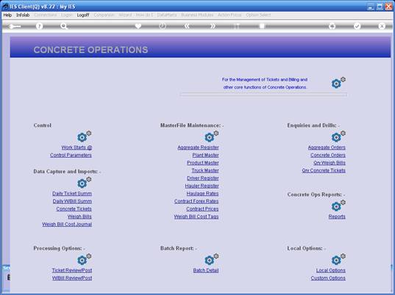This screenshot has width=395, height=295.
Task: Open the Aggregate Register link
Action: 198,147
